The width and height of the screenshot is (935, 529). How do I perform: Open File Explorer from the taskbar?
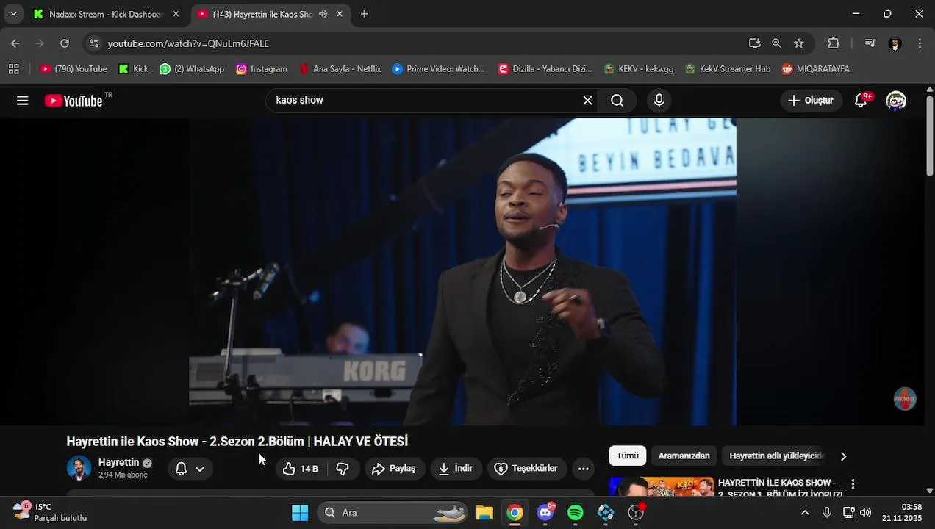point(484,513)
